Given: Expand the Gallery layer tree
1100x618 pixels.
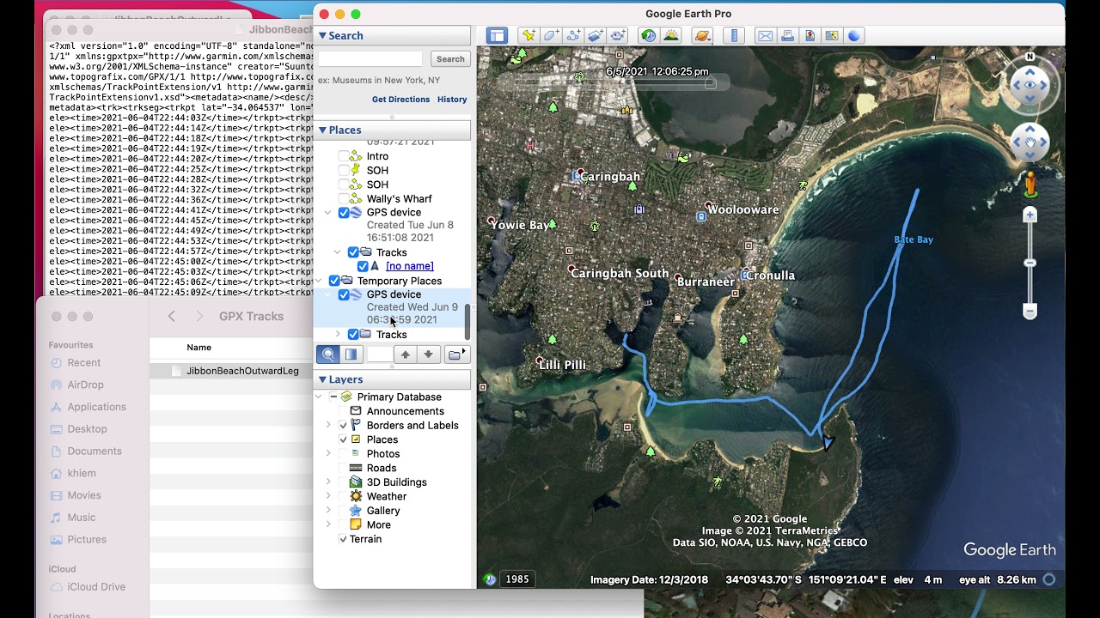Looking at the screenshot, I should [327, 511].
